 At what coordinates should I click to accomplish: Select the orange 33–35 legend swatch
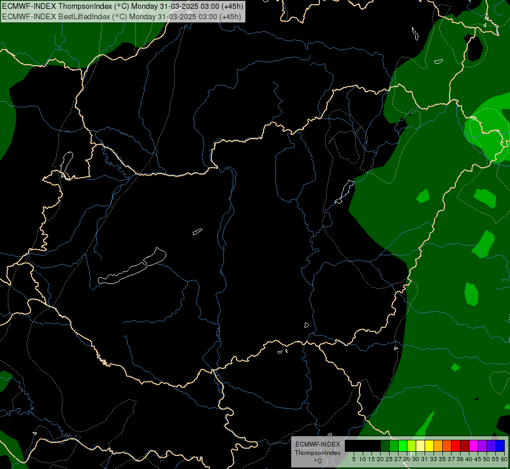[438, 446]
